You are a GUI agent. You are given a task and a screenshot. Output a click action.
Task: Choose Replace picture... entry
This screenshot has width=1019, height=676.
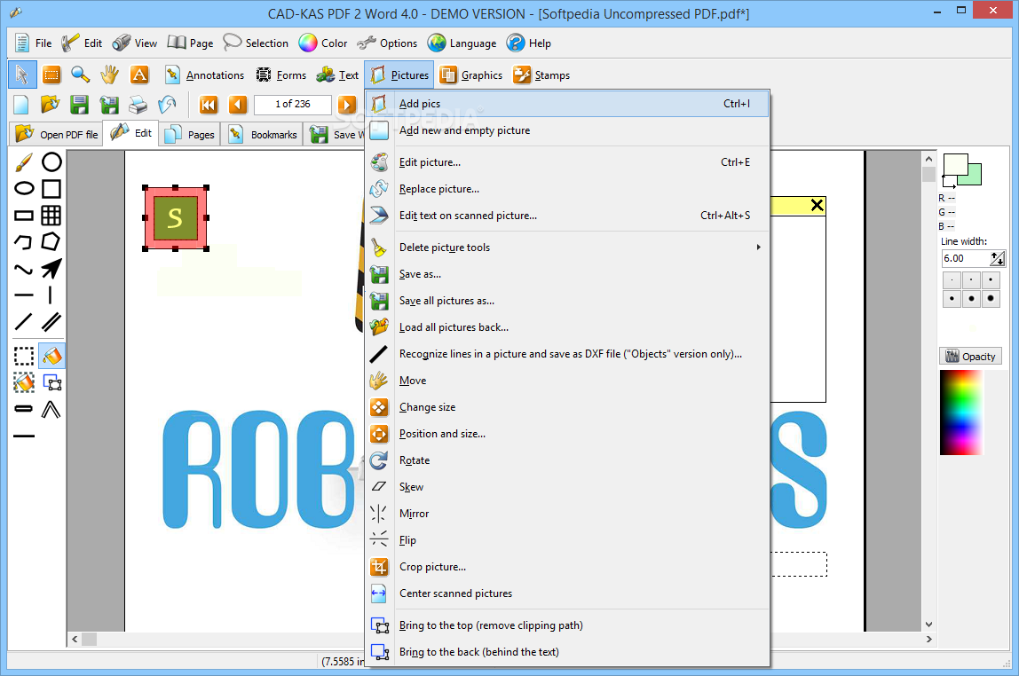coord(567,189)
